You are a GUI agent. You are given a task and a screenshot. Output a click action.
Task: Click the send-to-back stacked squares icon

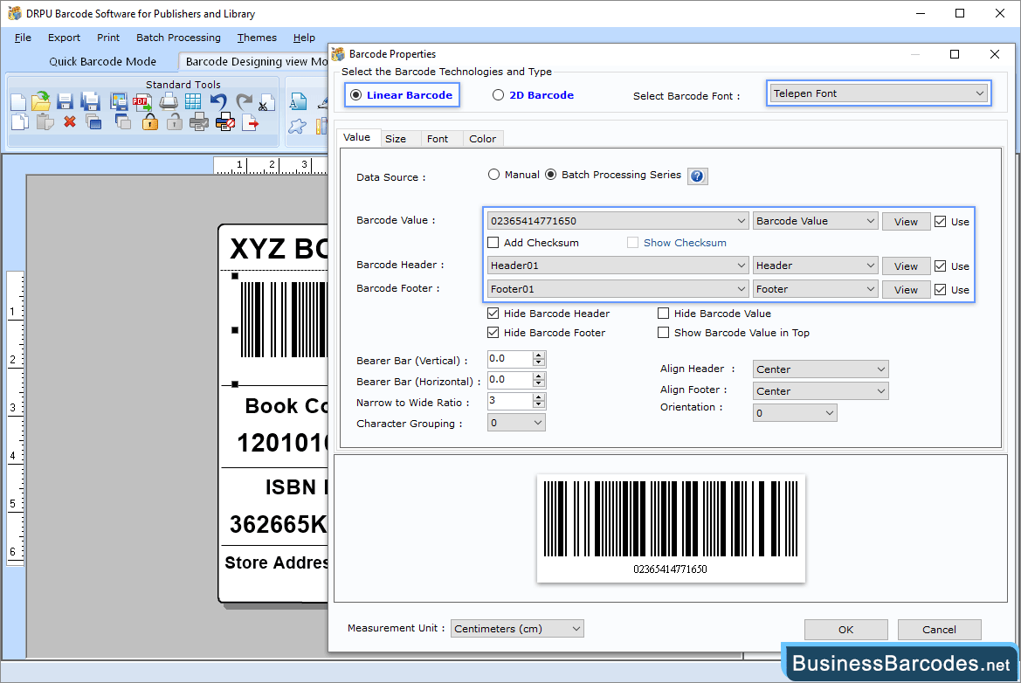coord(122,121)
